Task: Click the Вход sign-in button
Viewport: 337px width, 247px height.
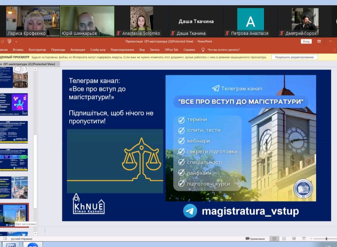Action: 306,41
